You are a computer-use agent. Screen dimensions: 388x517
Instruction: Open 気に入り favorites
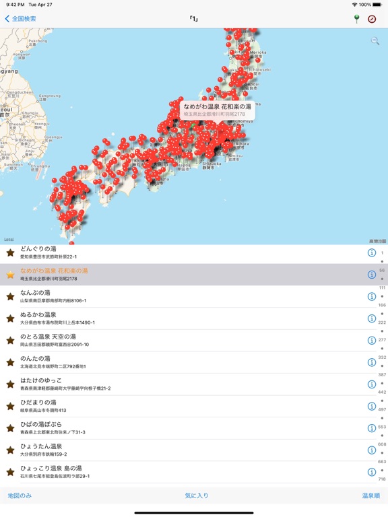click(x=197, y=495)
